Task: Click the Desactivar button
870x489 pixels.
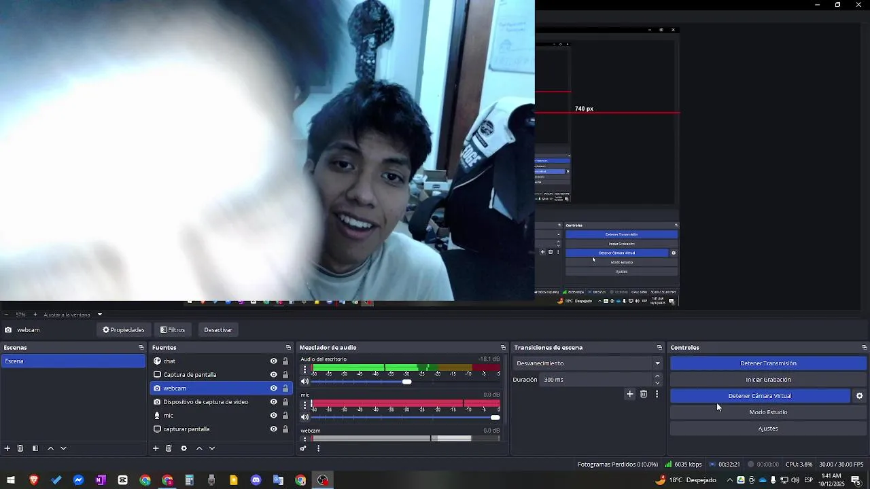Action: coord(218,330)
